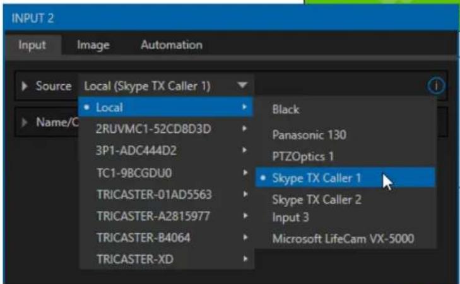The image size is (460, 284).
Task: Open the Input tab
Action: tap(32, 45)
